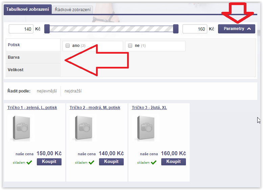Click the 150,00 Kč price text

tap(49, 153)
